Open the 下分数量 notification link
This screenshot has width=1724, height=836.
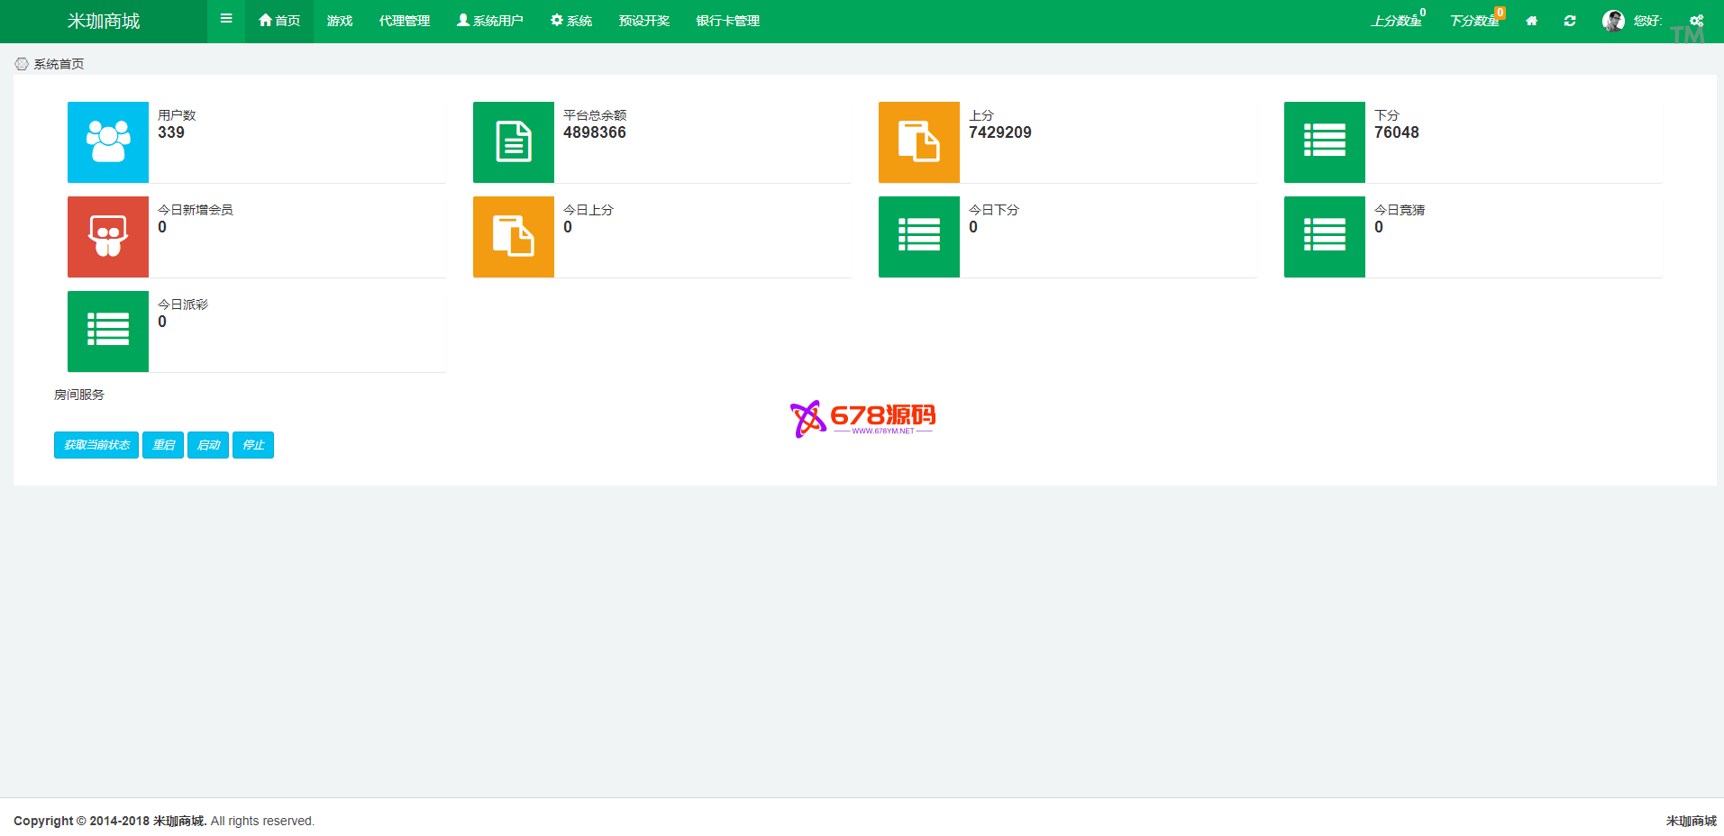pyautogui.click(x=1474, y=21)
